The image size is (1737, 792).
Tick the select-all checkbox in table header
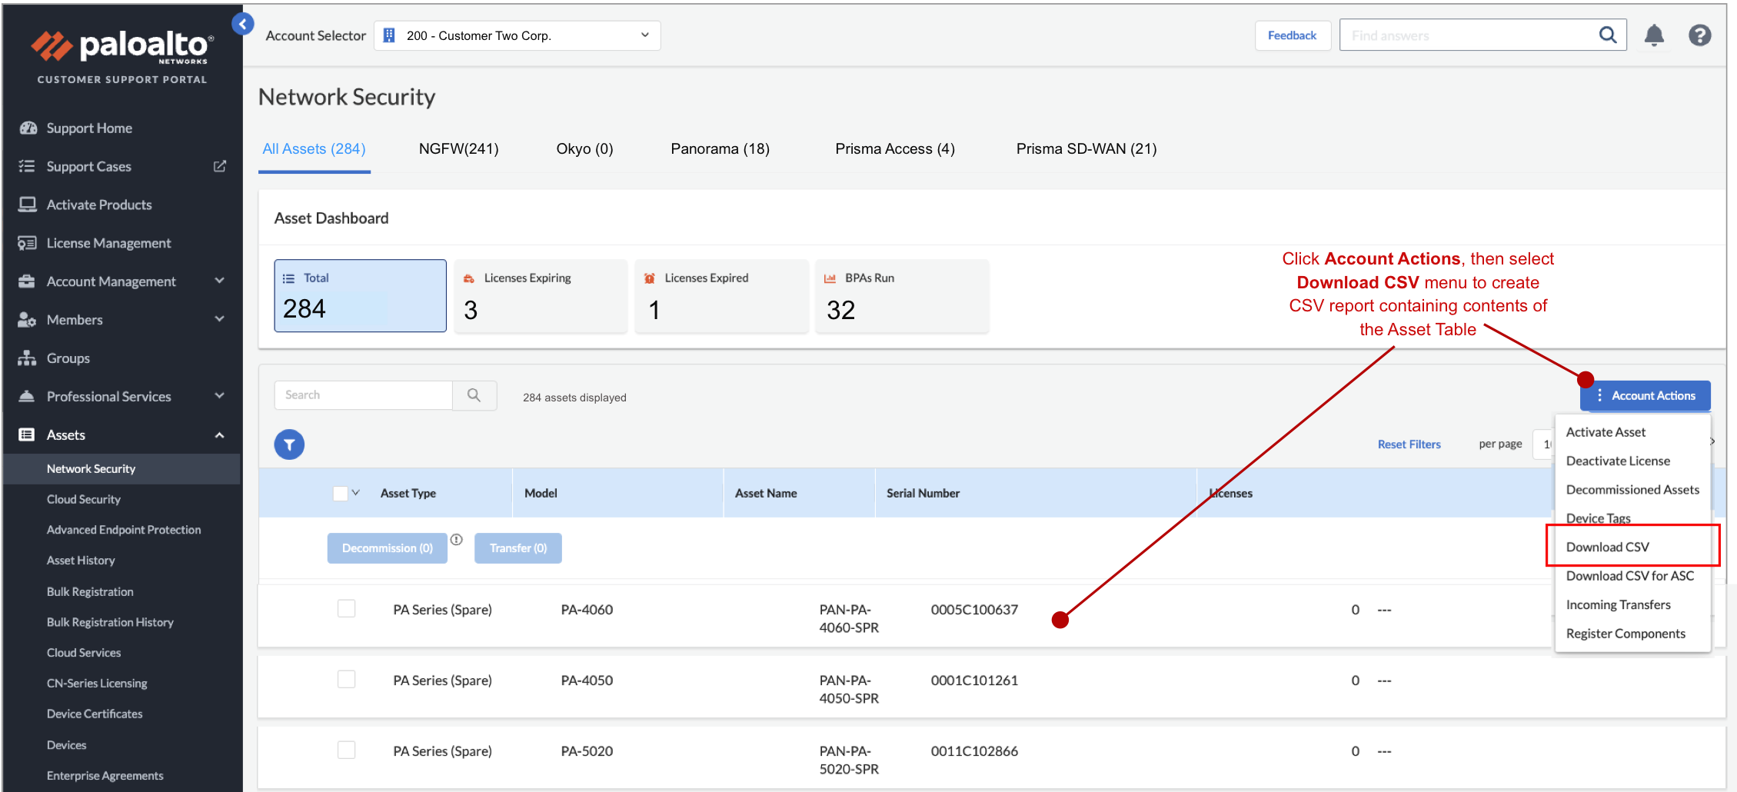340,494
